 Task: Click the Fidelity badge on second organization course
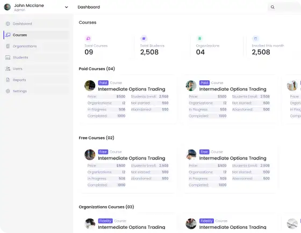(x=206, y=221)
